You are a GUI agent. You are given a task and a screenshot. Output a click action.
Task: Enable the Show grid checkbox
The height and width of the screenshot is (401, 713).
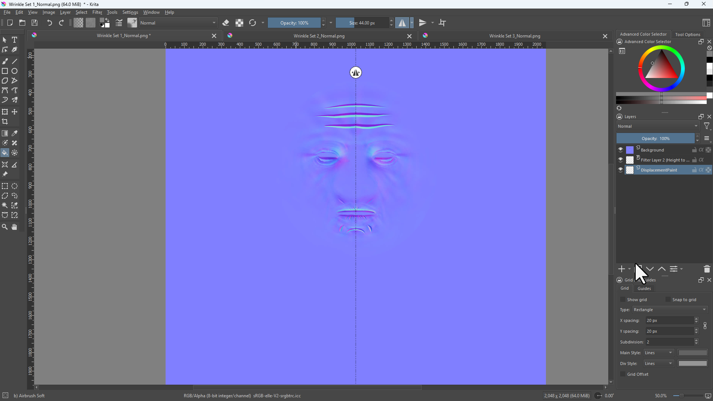(x=623, y=300)
